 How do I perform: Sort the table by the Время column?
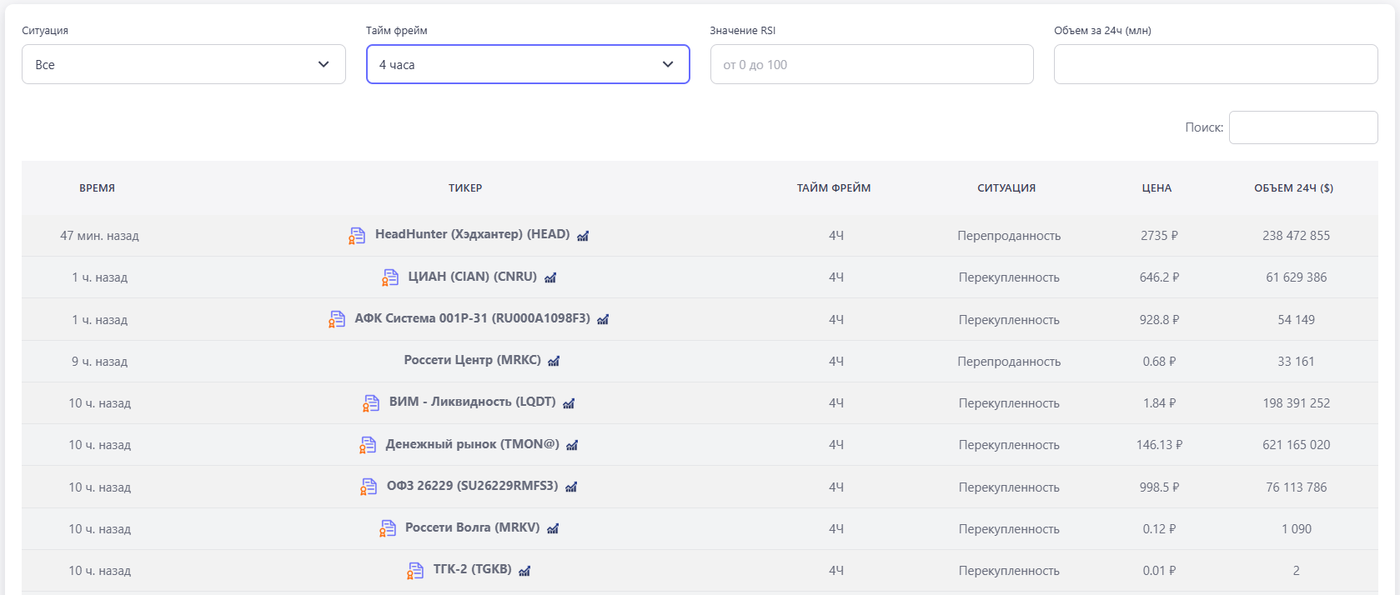(98, 188)
